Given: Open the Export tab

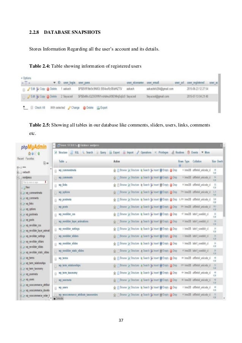Looking at the screenshot, I should point(115,152).
